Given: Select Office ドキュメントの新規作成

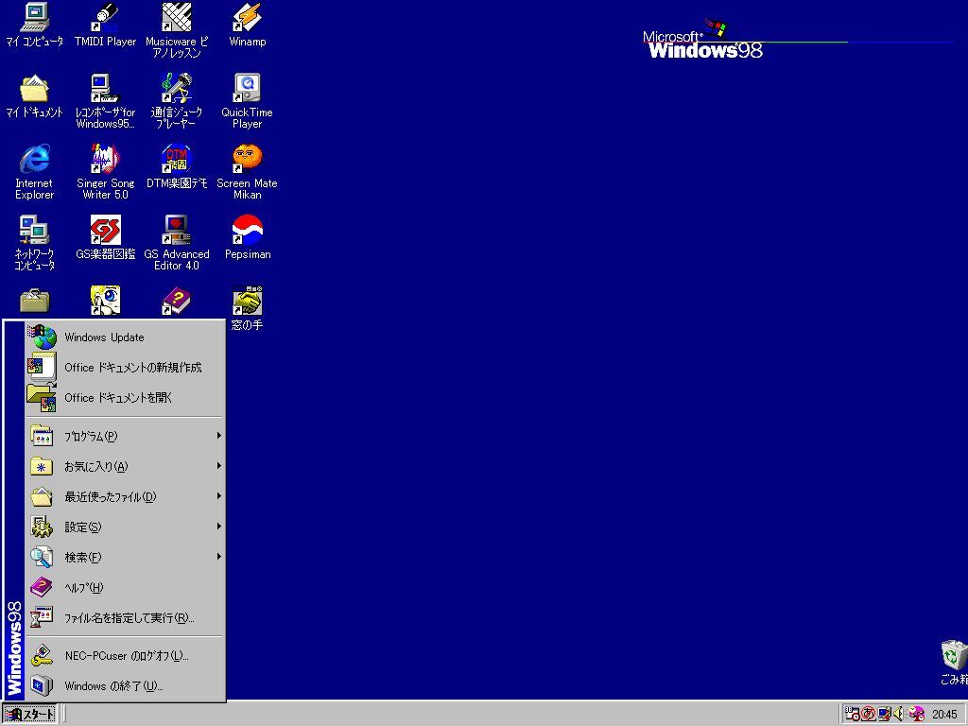Looking at the screenshot, I should pyautogui.click(x=125, y=368).
